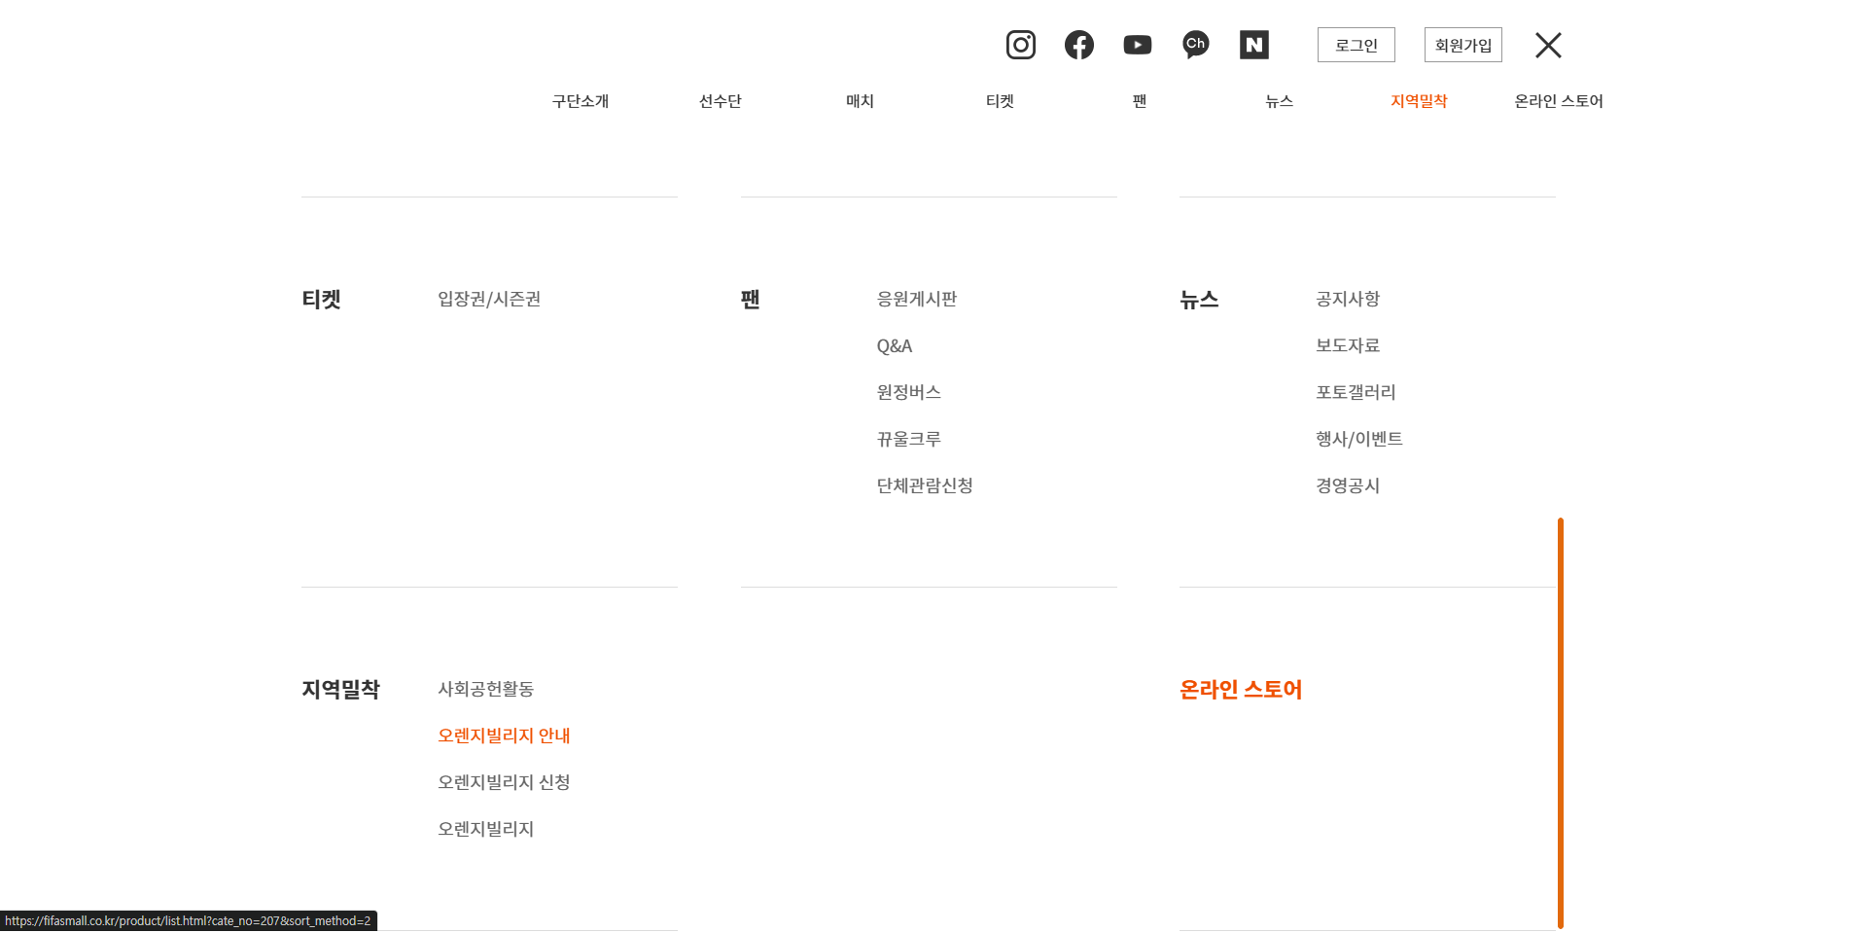Open the Facebook social icon
1867x933 pixels.
(x=1078, y=45)
